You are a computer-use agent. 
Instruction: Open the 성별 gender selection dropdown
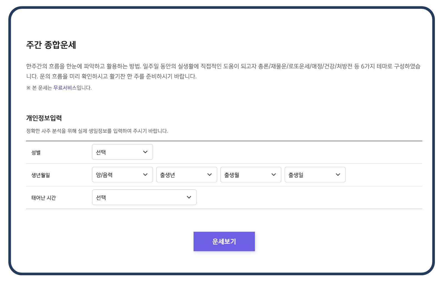coord(122,152)
